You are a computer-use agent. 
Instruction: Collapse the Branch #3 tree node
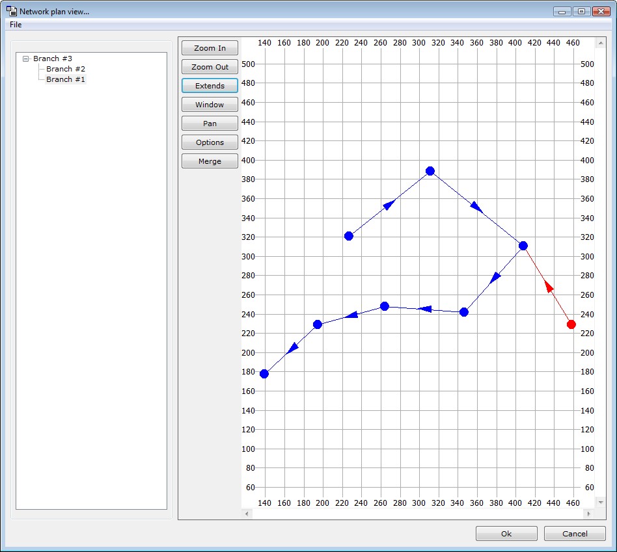(26, 59)
